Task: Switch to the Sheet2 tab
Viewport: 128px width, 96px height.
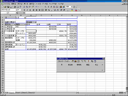Action: click(x=25, y=93)
